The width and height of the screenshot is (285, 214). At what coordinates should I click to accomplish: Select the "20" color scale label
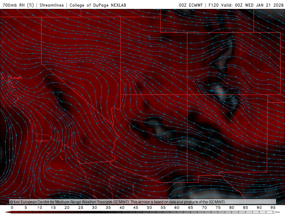[x=67, y=208]
